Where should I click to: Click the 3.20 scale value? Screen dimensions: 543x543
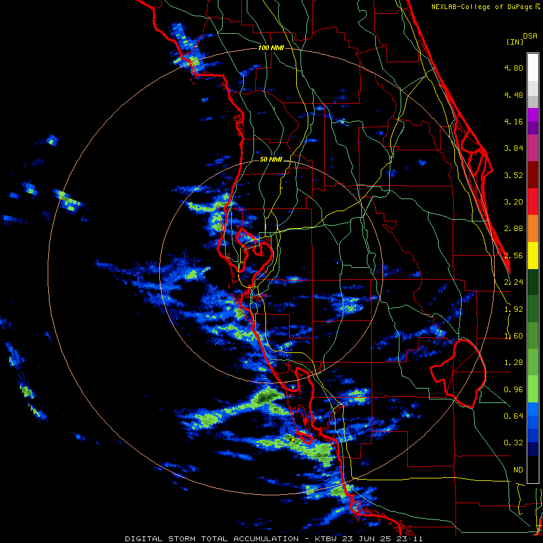[513, 202]
